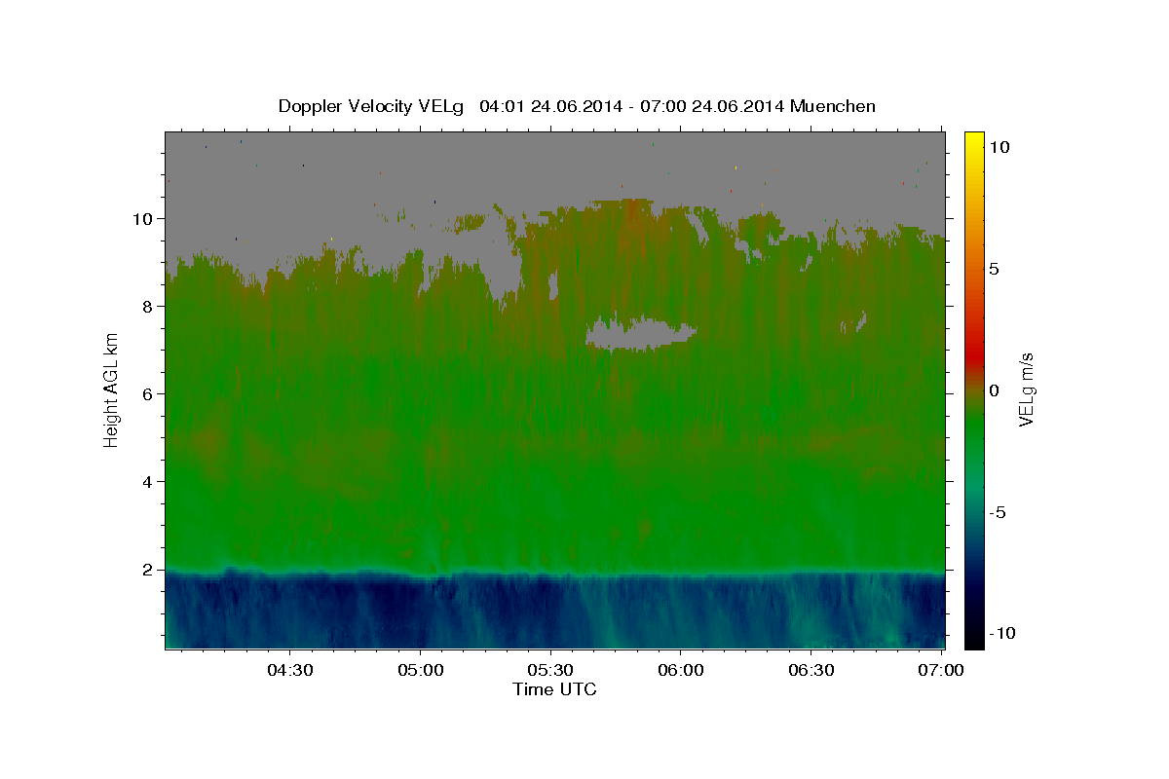Click the colorbar label '10'

tap(999, 147)
